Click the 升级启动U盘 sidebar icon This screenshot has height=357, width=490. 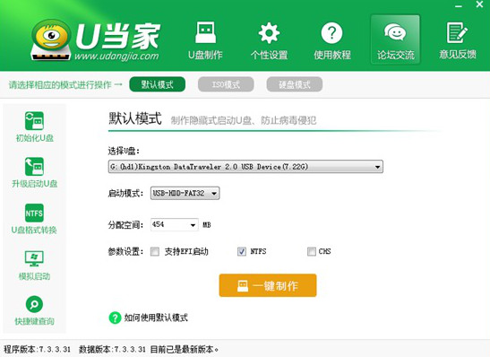click(x=34, y=166)
